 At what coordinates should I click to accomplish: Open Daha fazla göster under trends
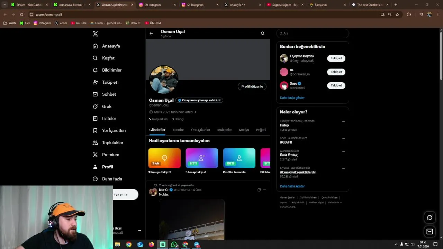tap(292, 186)
